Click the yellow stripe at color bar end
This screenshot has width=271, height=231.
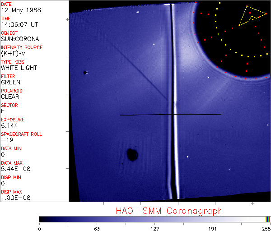click(266, 219)
